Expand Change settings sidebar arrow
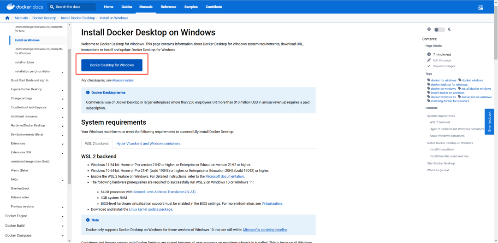The image size is (498, 243). click(63, 99)
